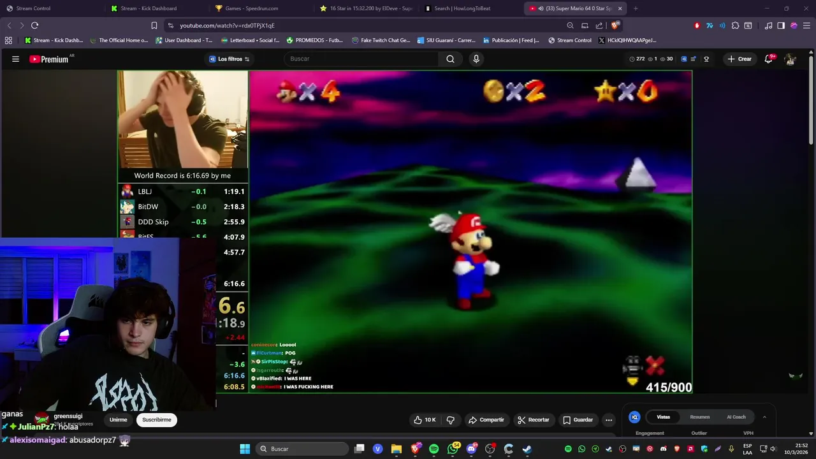The height and width of the screenshot is (459, 816).
Task: Open the browser main hamburger menu
Action: [806, 25]
